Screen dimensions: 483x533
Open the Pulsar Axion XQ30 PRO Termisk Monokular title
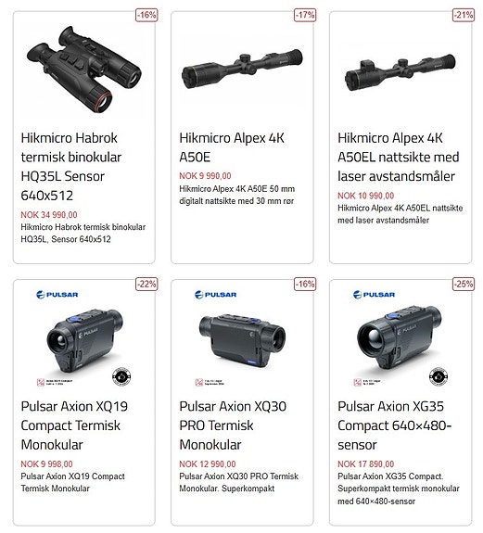[x=233, y=425]
